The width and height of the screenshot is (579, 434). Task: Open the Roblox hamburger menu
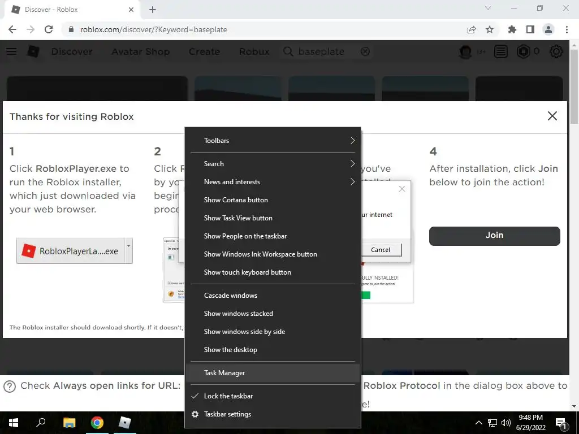click(x=11, y=51)
